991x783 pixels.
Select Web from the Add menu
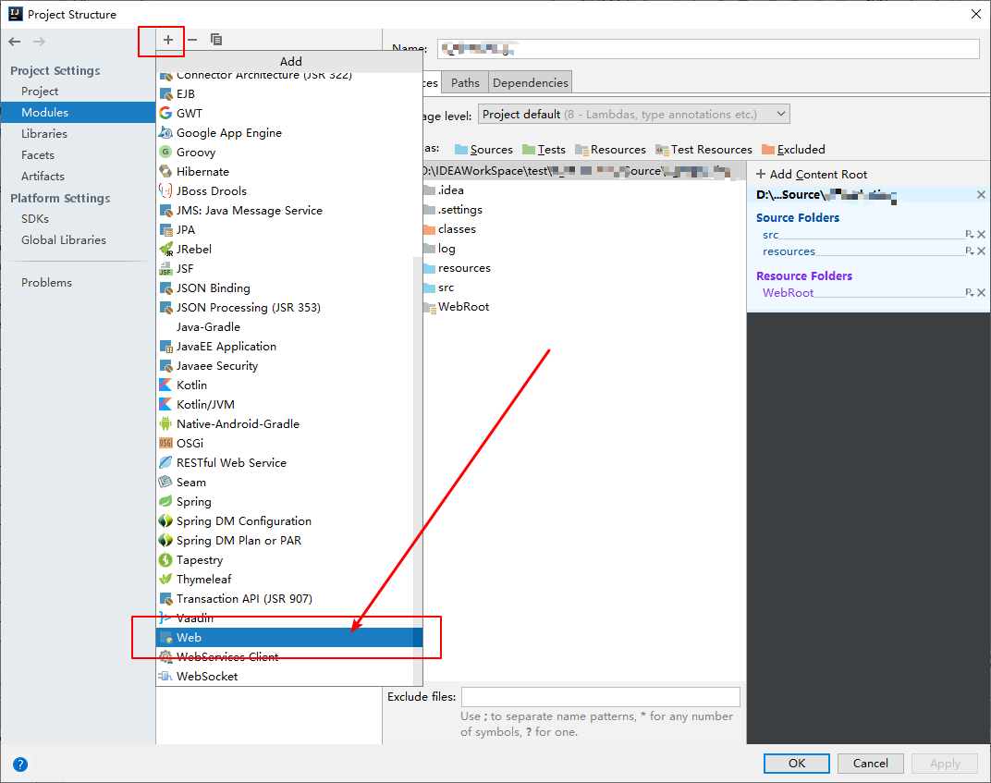coord(289,638)
